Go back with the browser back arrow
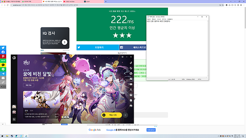 click(2, 5)
